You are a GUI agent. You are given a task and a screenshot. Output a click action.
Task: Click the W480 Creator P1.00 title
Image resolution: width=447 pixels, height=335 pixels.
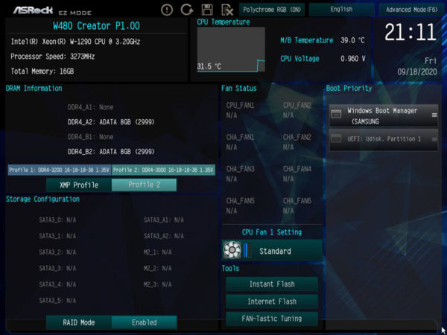[x=96, y=26]
